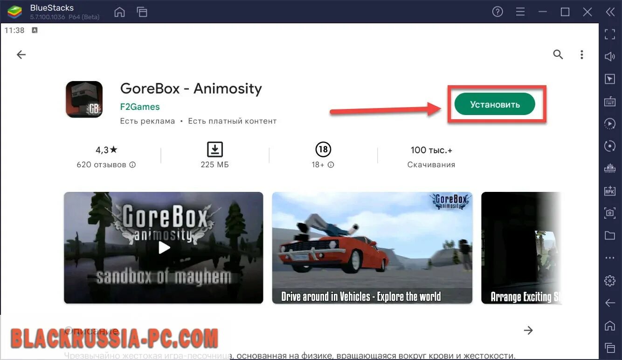Click the cursor lock icon in sidebar
622x360 pixels.
[x=610, y=79]
